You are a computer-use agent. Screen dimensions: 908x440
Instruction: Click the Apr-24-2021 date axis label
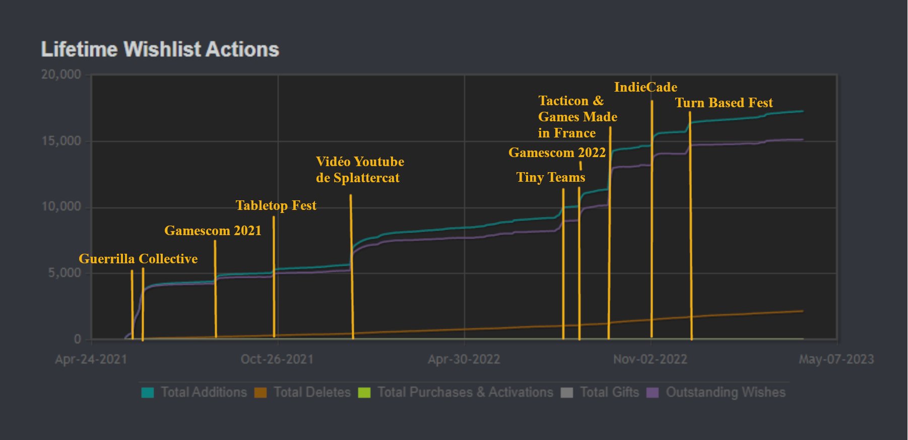point(91,359)
